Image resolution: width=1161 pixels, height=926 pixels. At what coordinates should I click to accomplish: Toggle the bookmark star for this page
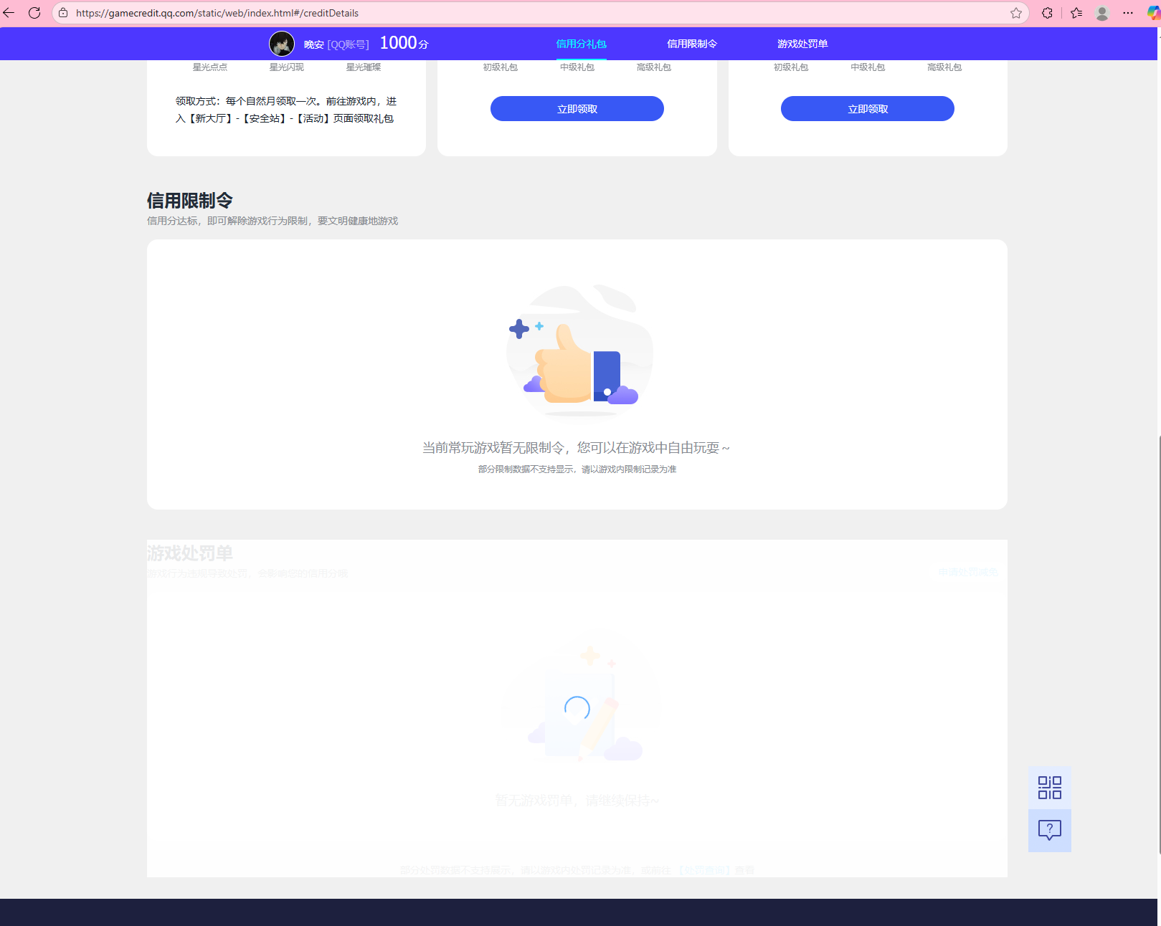tap(1015, 12)
